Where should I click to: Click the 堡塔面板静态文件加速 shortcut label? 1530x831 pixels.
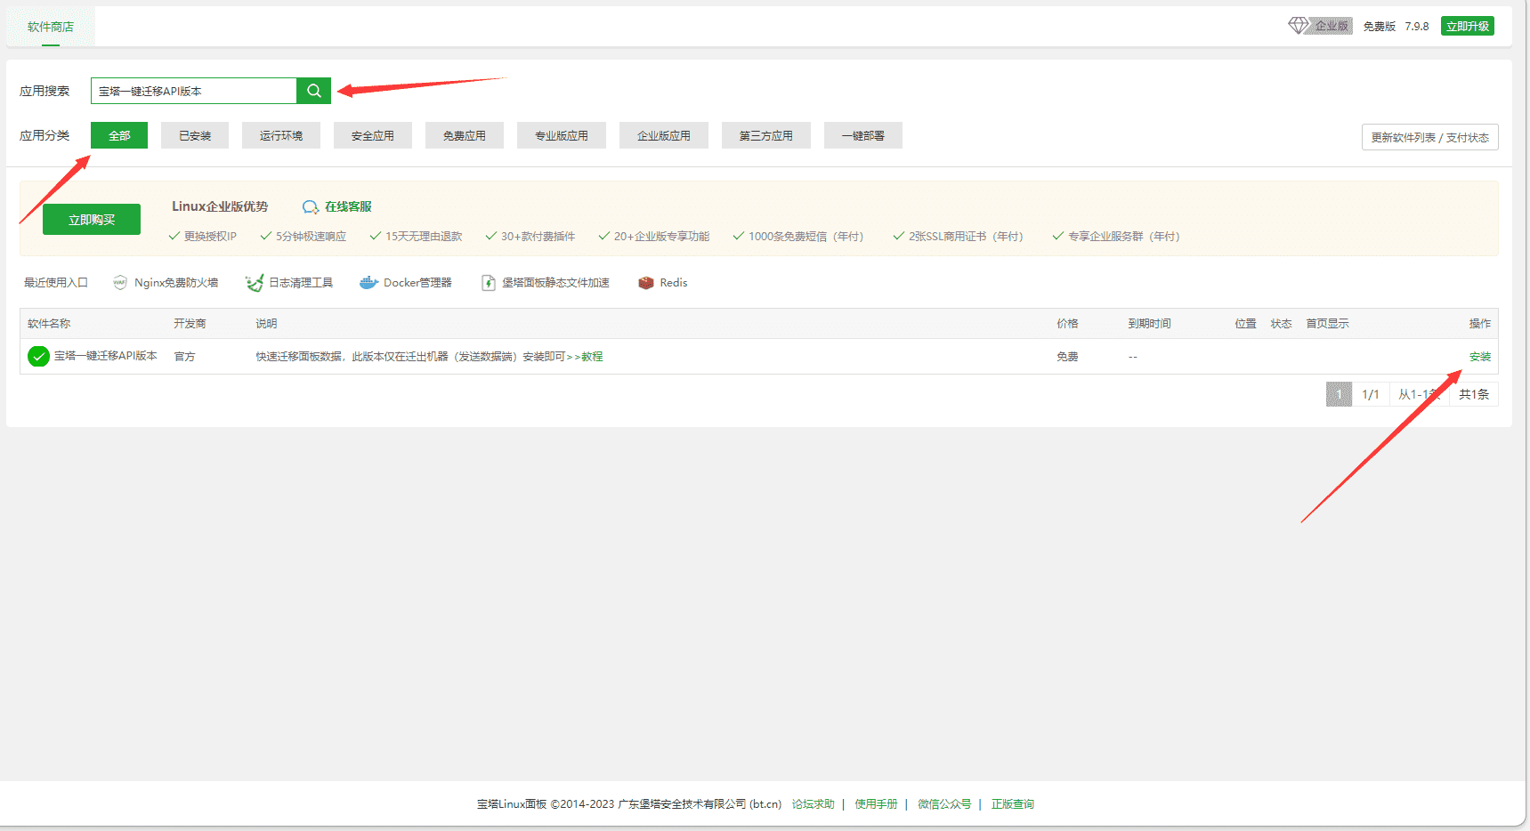[x=555, y=283]
